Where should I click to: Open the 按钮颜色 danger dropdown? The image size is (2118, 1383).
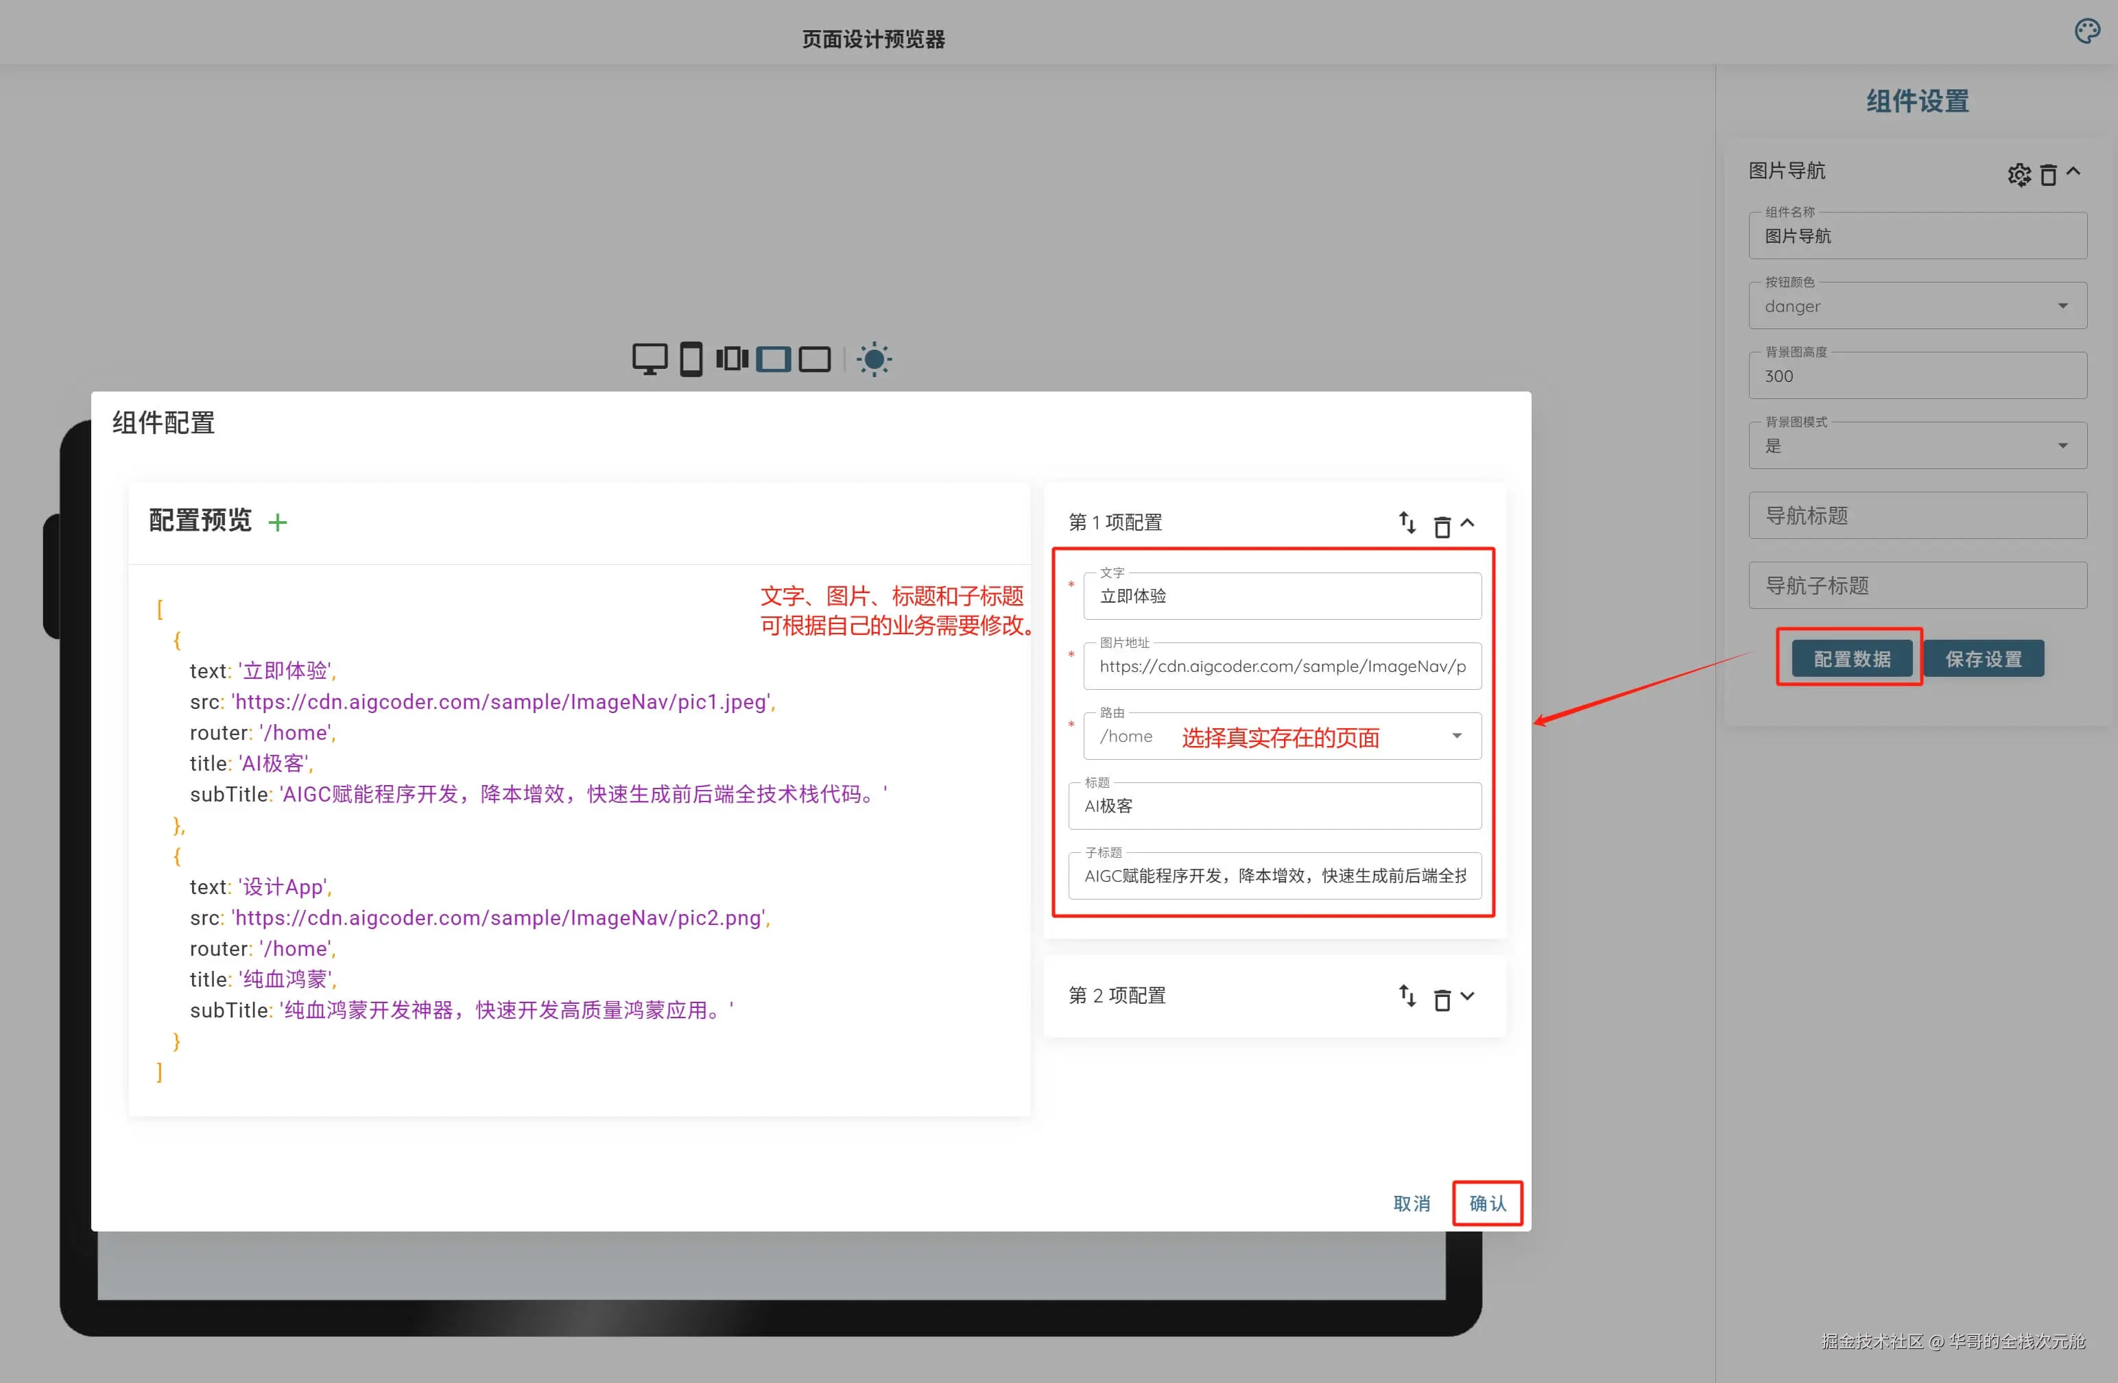2062,306
